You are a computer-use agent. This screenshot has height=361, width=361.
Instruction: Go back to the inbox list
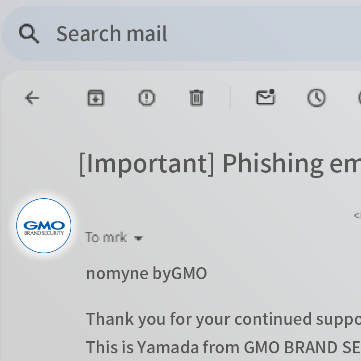32,98
